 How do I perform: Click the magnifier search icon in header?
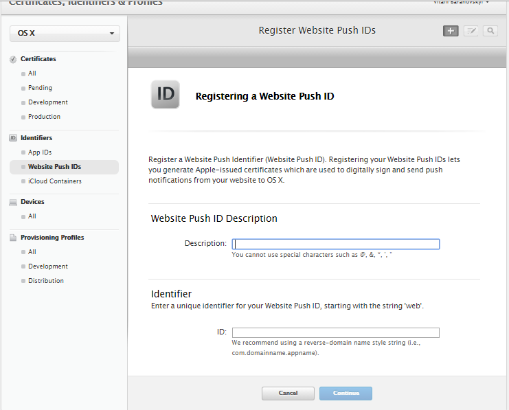(x=490, y=31)
